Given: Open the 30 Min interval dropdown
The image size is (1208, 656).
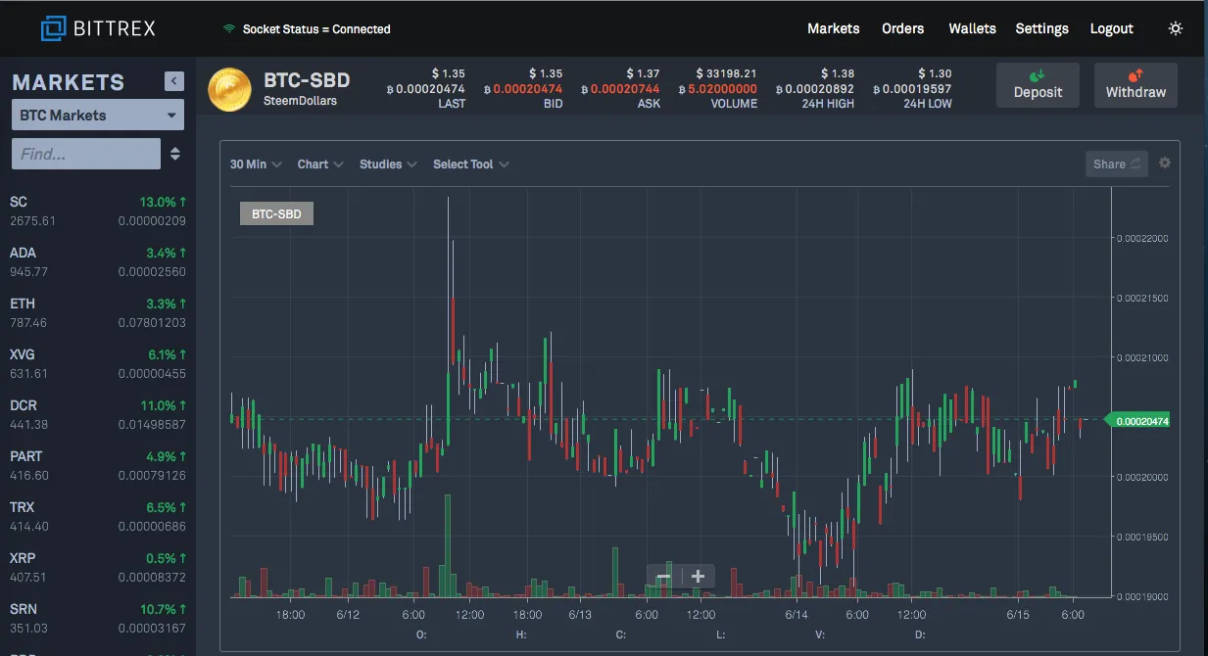Looking at the screenshot, I should (256, 164).
